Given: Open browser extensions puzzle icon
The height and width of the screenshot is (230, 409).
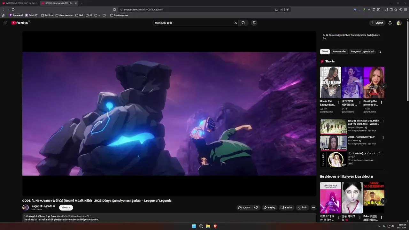Looking at the screenshot, I should tap(374, 10).
